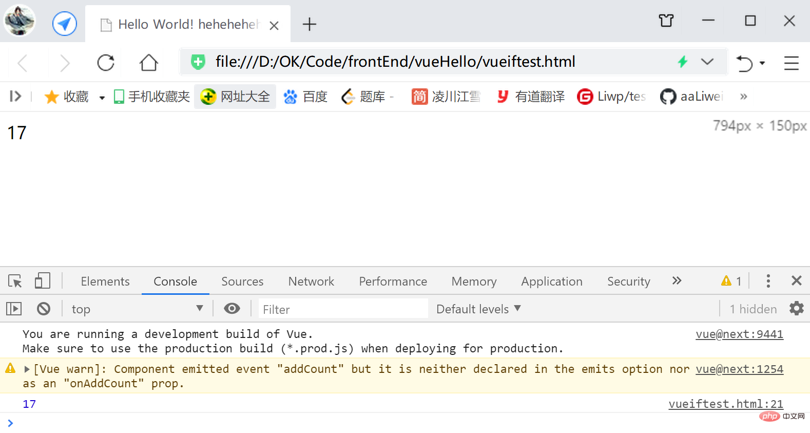Create a live expression eye icon
Image resolution: width=810 pixels, height=433 pixels.
(232, 308)
